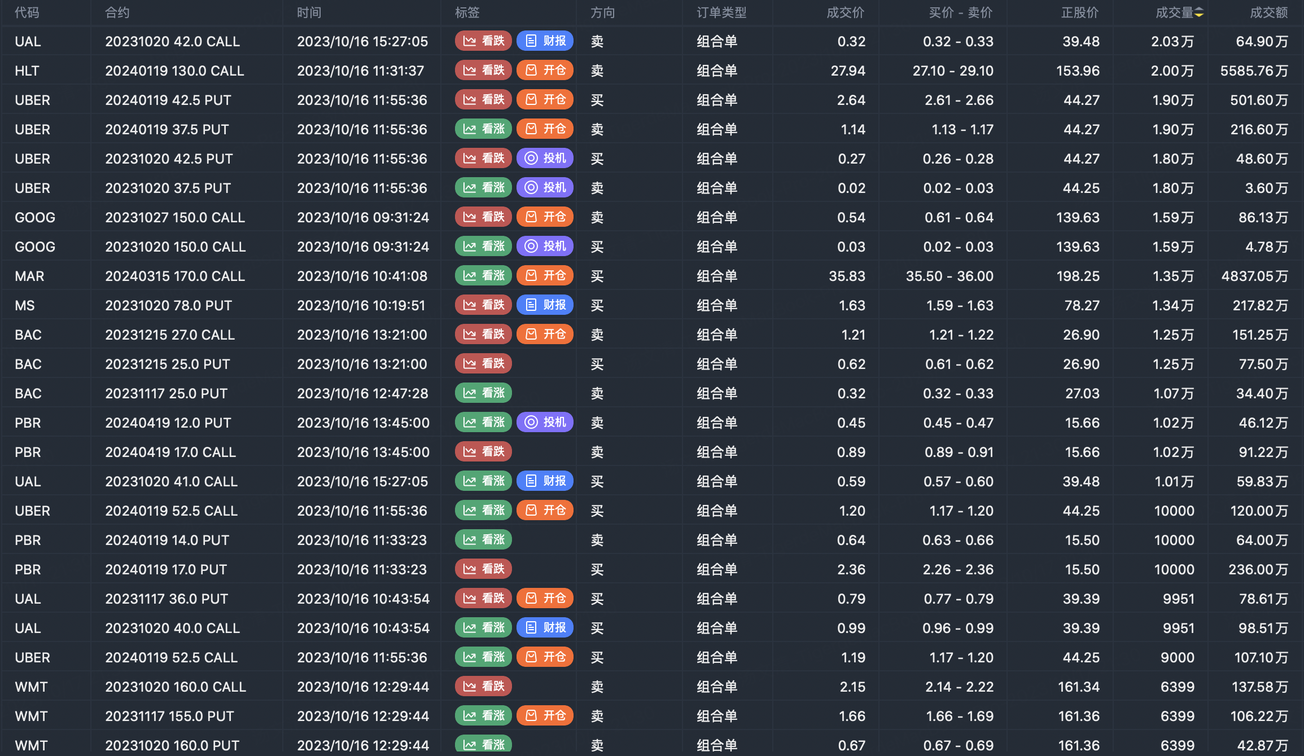The width and height of the screenshot is (1304, 756).
Task: Click 投机 tag in UBER 20231020 37.5 PUT row
Action: [545, 187]
